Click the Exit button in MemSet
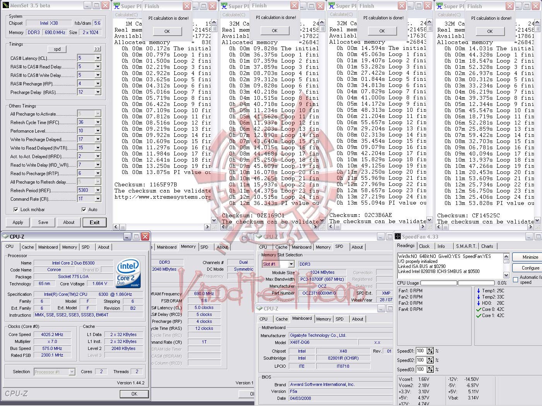This screenshot has height=406, width=542. point(95,222)
